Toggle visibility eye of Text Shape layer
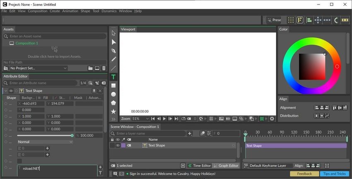 [x=118, y=146]
